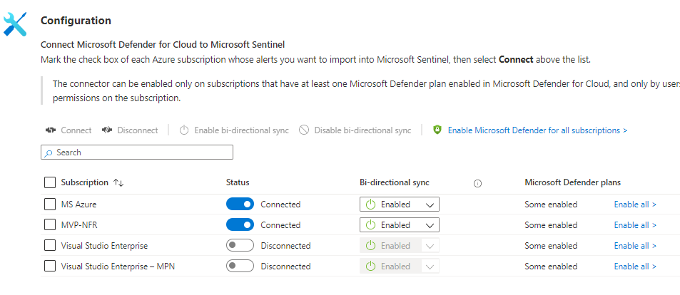Click Enable all for MS Azure

click(635, 205)
